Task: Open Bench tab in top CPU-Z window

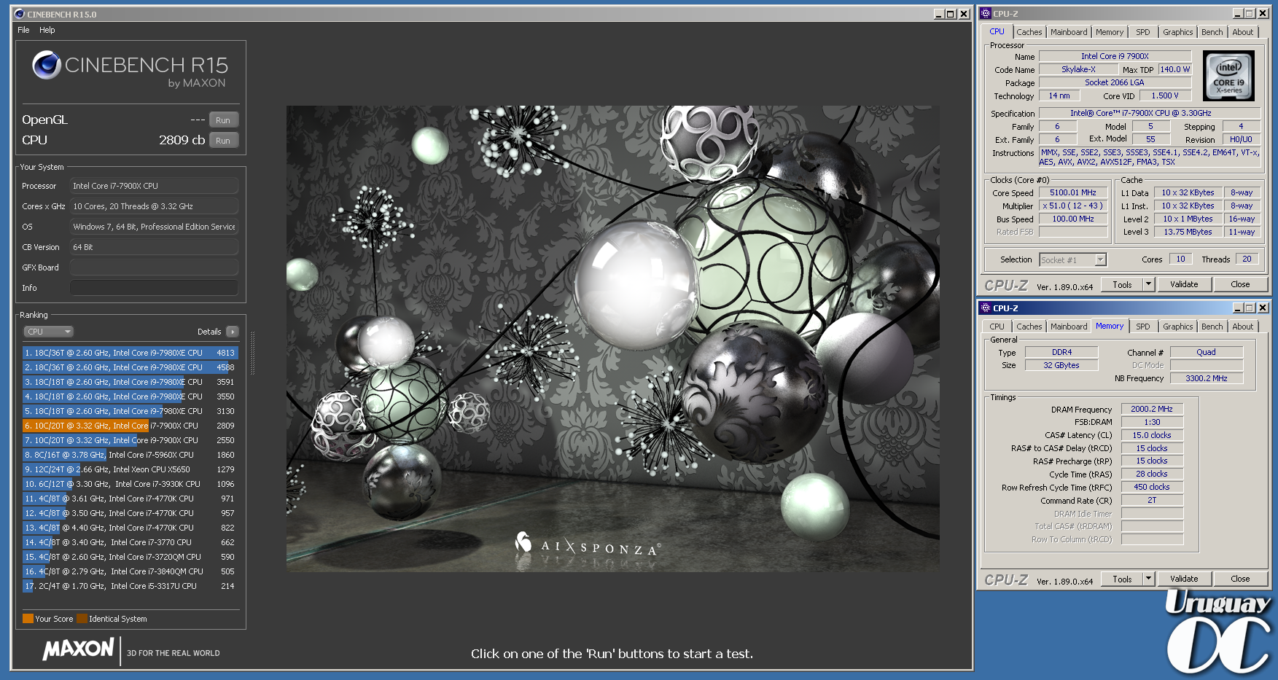Action: tap(1212, 32)
